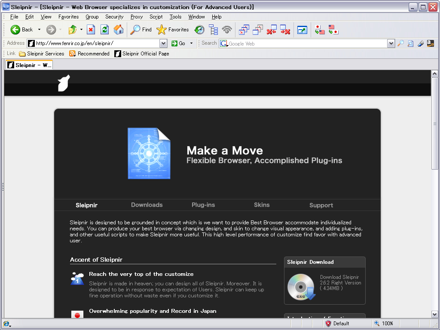Screen dimensions: 440x330
Task: Open the Group menu
Action: click(x=92, y=17)
